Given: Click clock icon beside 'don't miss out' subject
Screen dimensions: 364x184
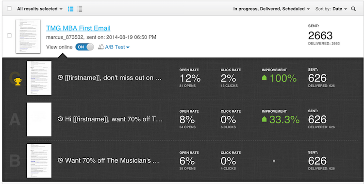Looking at the screenshot, I should (x=60, y=78).
